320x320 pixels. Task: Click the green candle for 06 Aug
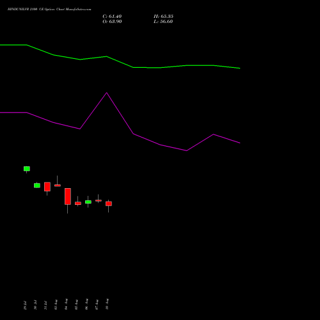(88, 202)
